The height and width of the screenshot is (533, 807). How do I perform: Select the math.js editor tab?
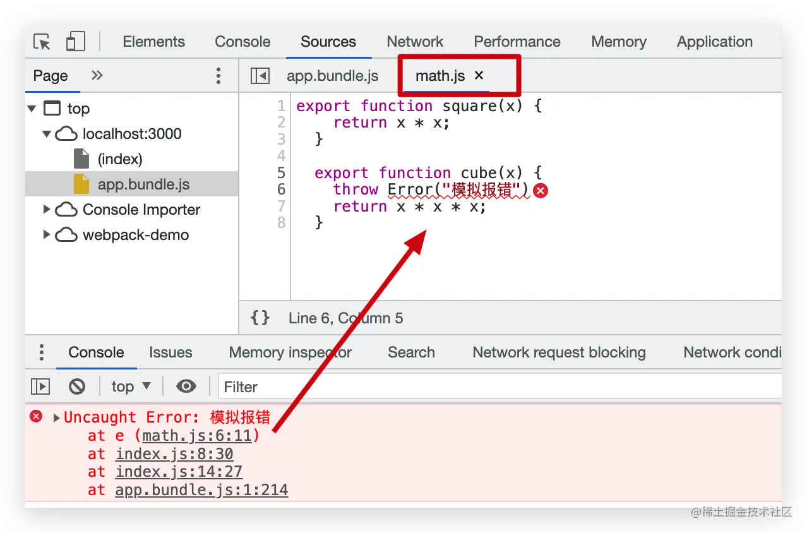440,76
